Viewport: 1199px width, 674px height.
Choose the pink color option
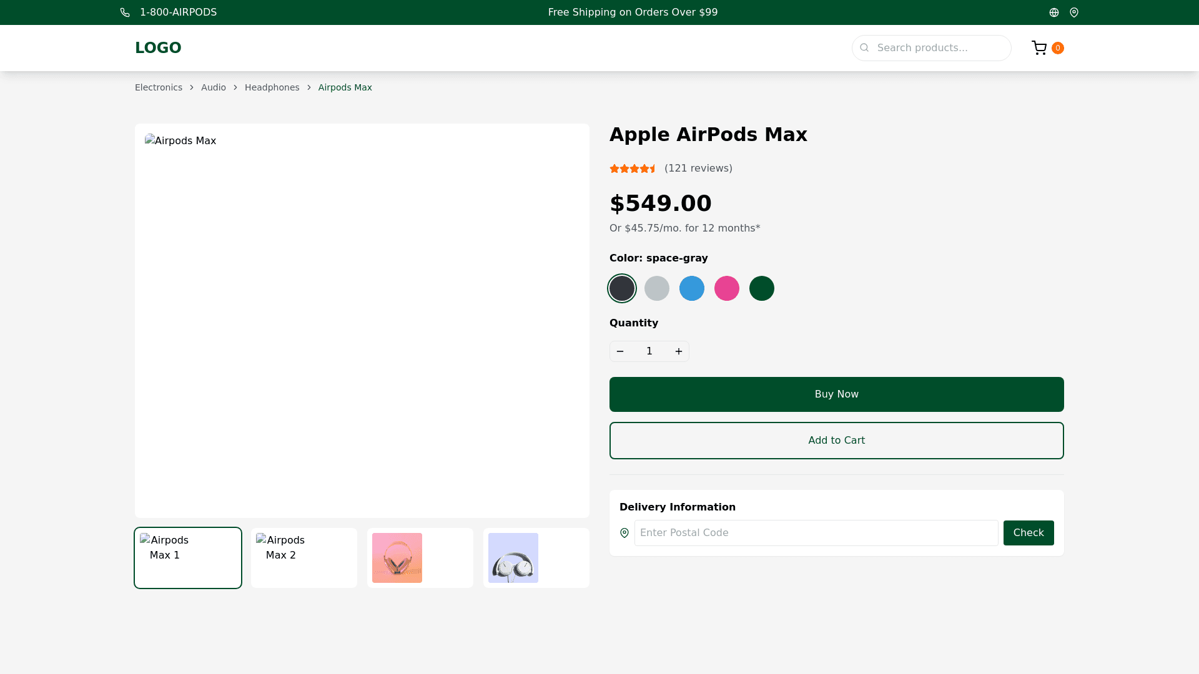pos(727,288)
